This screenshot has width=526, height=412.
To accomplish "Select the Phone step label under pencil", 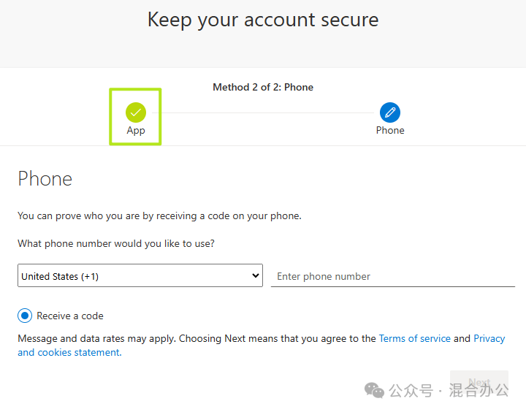I will click(x=390, y=130).
